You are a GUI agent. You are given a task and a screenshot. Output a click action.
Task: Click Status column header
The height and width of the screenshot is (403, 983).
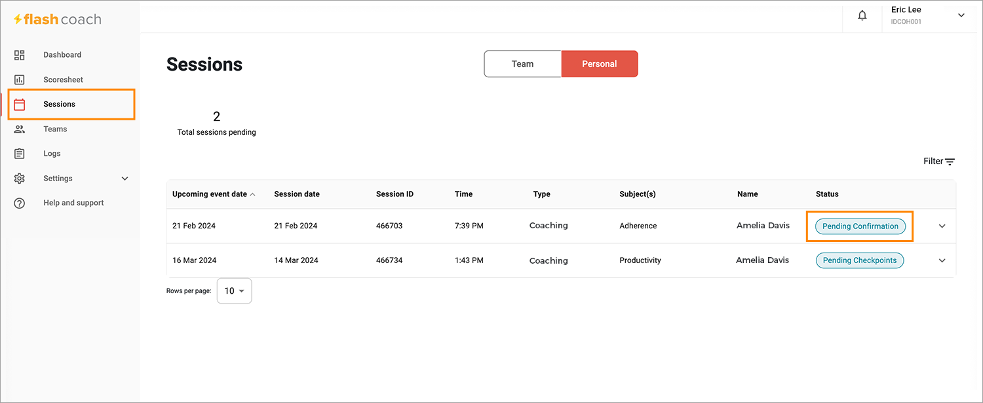(x=827, y=194)
